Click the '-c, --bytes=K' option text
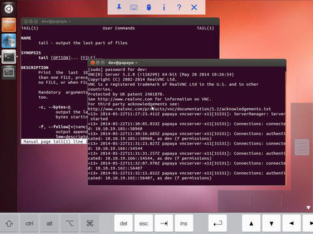This screenshot has height=234, width=313. [54, 107]
